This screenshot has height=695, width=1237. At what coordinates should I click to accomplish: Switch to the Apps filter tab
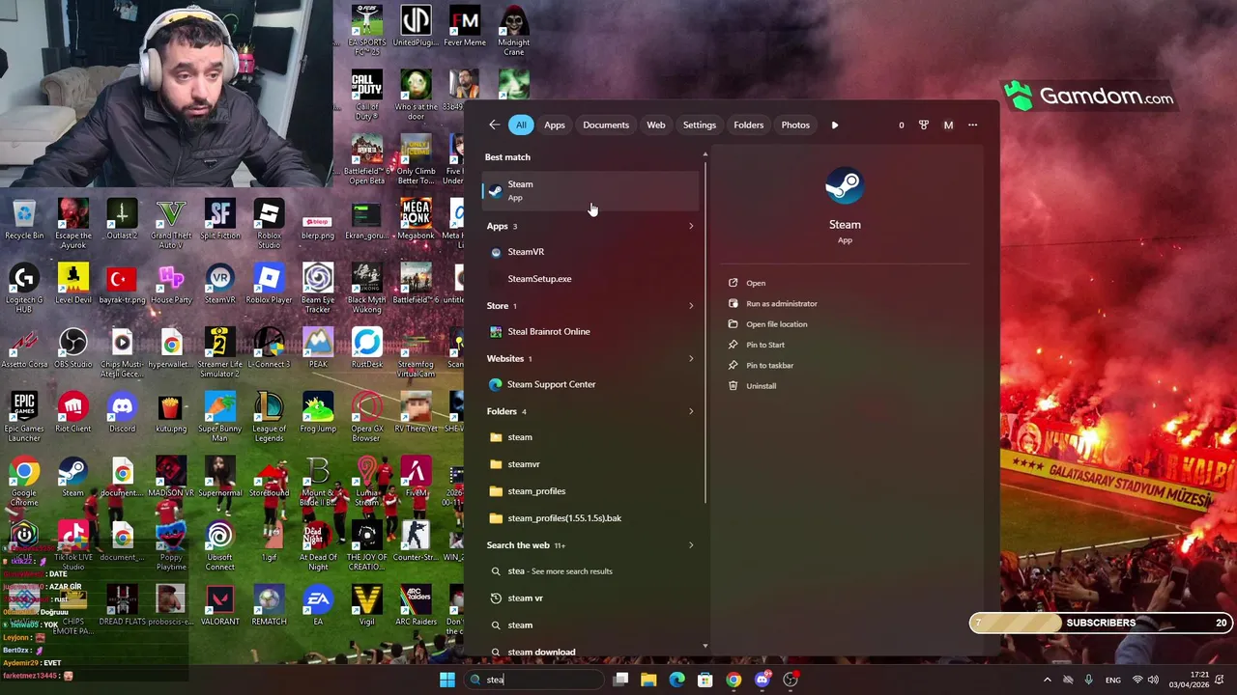tap(555, 125)
